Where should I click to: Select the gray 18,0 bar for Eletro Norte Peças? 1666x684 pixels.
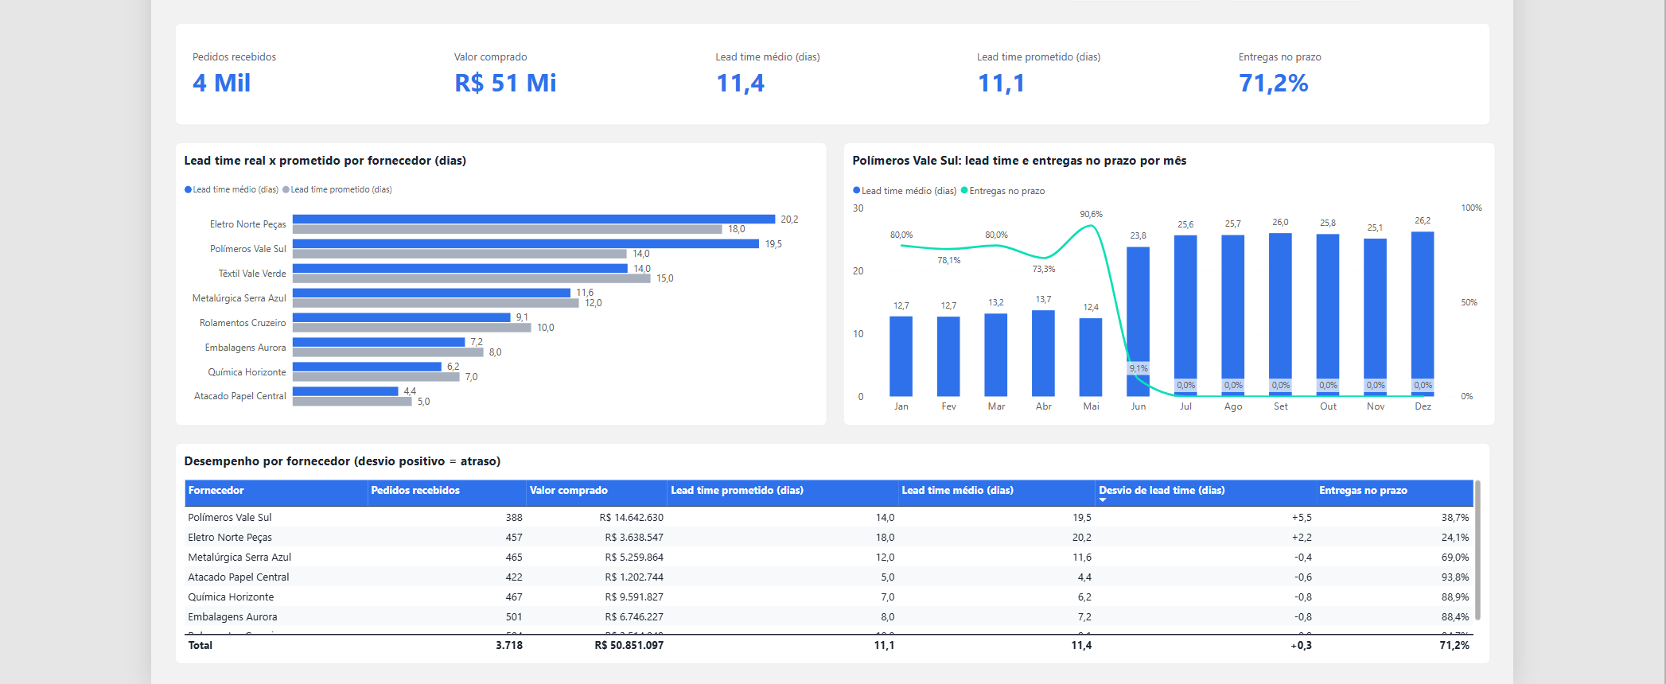pos(508,229)
